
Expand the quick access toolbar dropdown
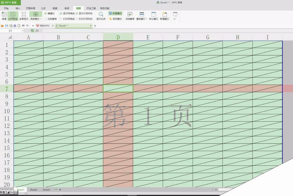pyautogui.click(x=33, y=26)
